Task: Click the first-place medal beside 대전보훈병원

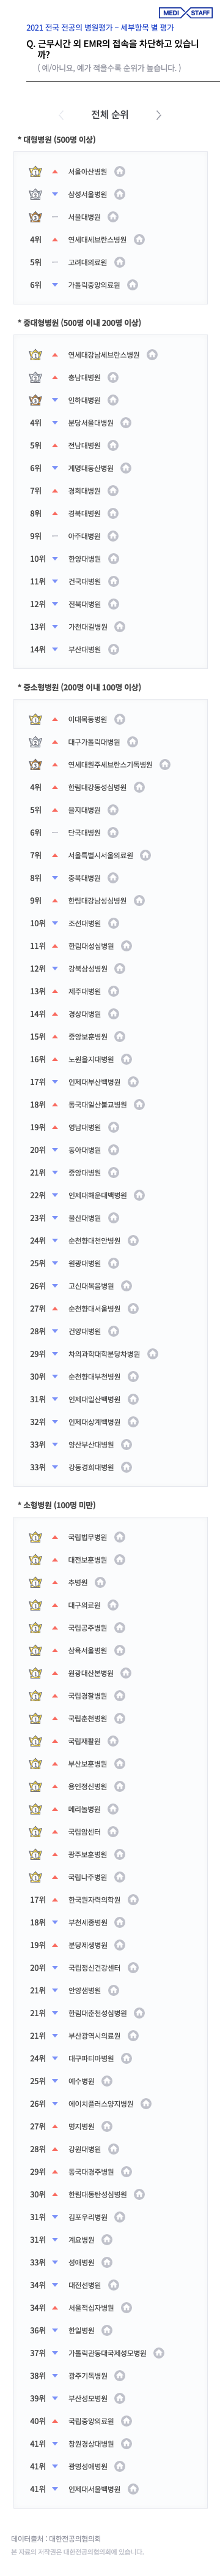Action: [35, 1560]
